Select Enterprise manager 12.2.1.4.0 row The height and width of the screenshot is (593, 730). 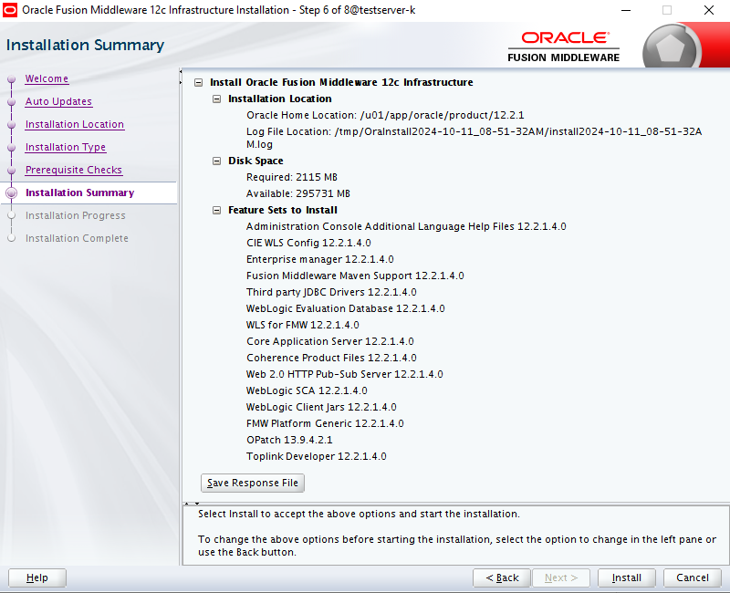[320, 259]
